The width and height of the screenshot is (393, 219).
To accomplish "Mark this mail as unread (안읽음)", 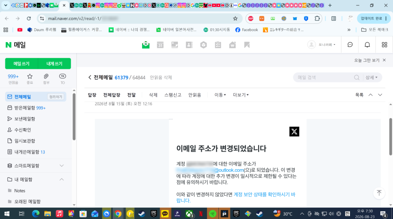I will coord(195,95).
